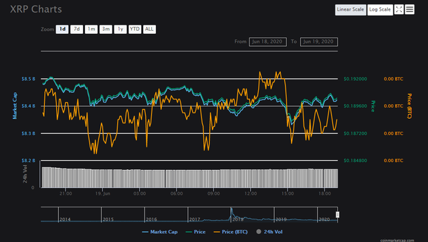
Task: Select the 7d zoom range
Action: pyautogui.click(x=77, y=29)
